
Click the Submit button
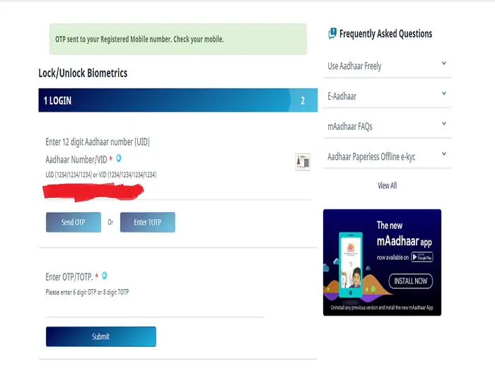(100, 336)
